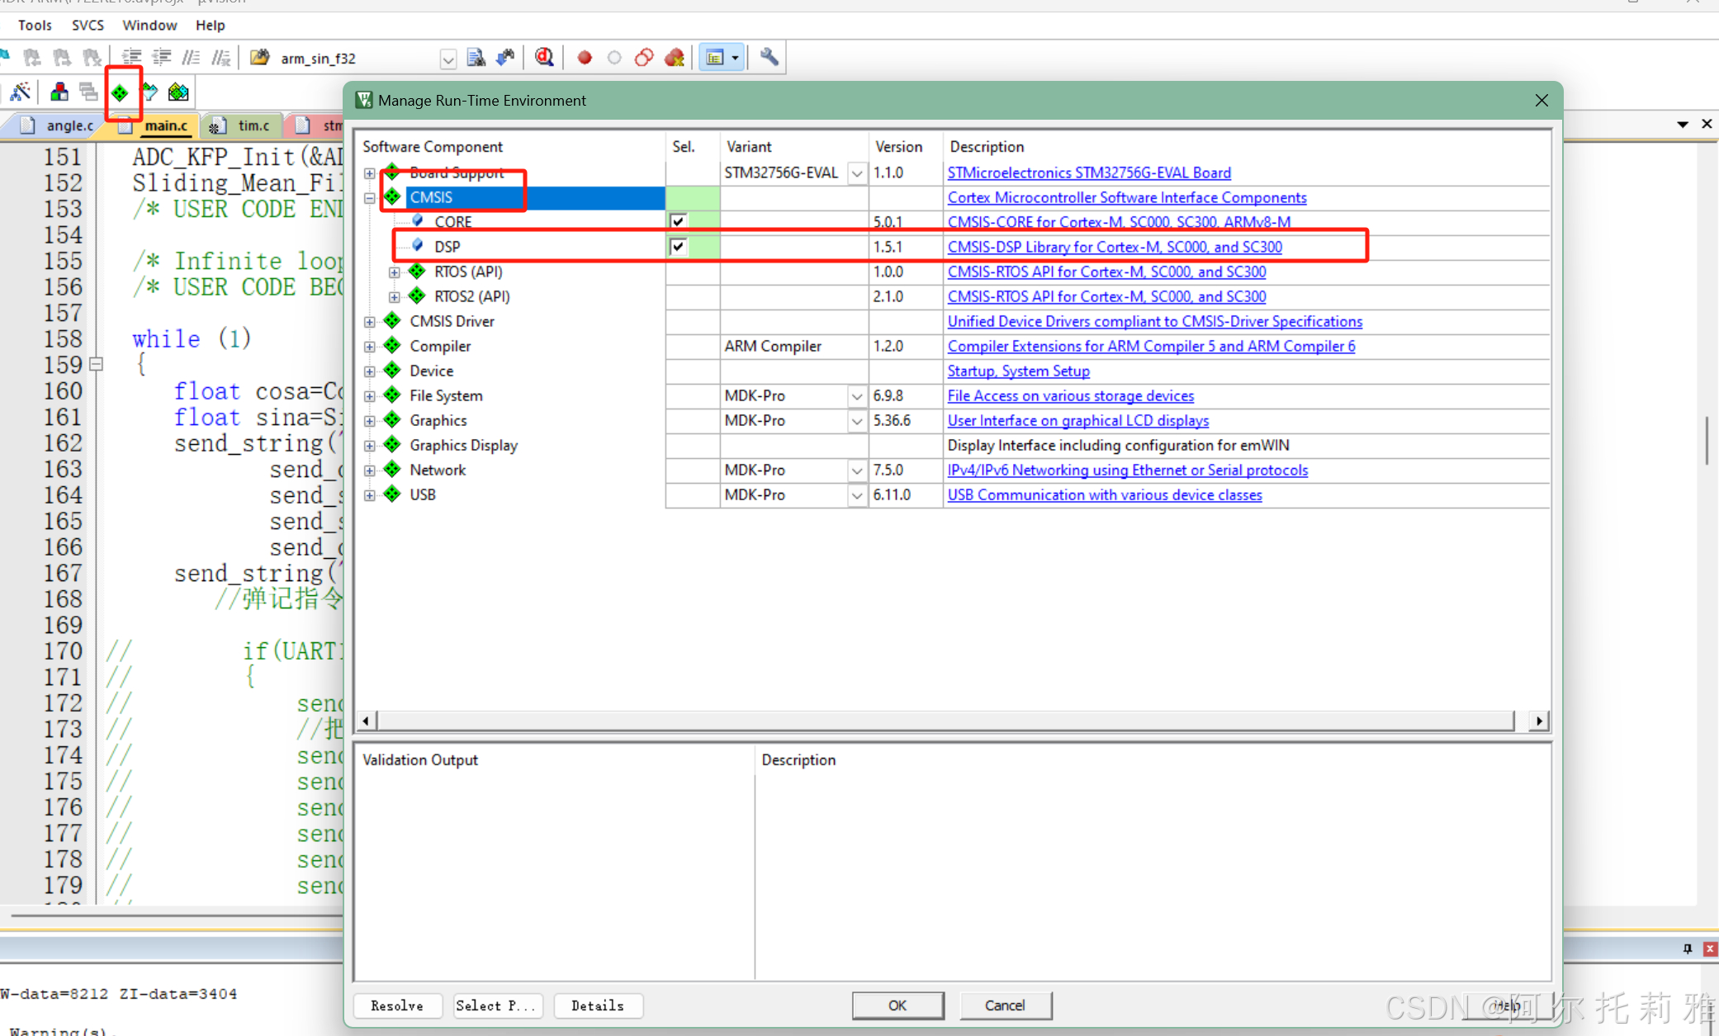The image size is (1719, 1036).
Task: Open the CMSIS-DSP Library description link
Action: pyautogui.click(x=1114, y=246)
